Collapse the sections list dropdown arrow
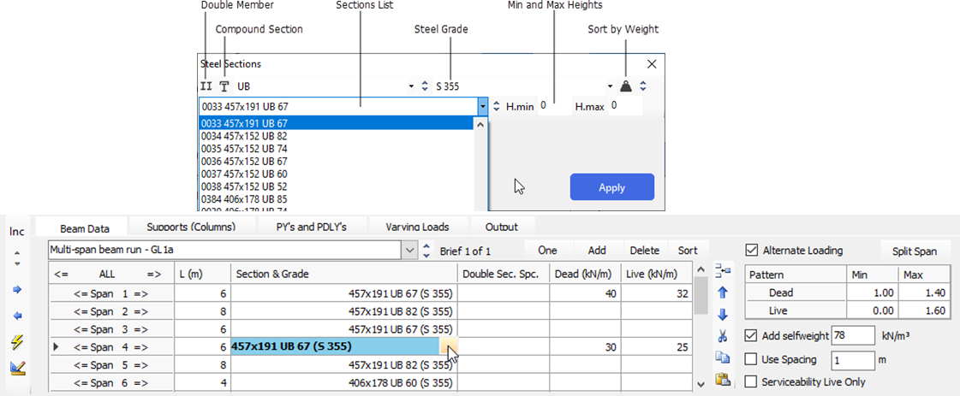The image size is (960, 396). tap(483, 106)
